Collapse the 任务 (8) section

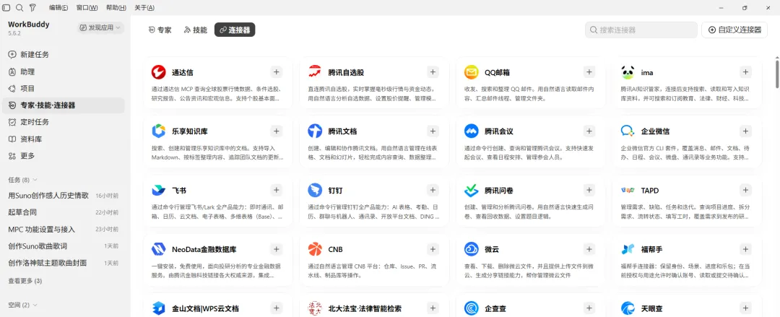click(x=23, y=179)
